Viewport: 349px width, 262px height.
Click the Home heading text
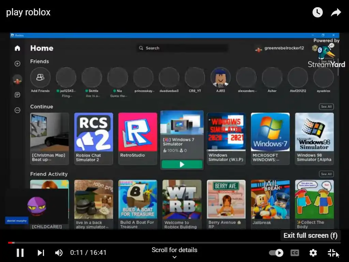[42, 48]
